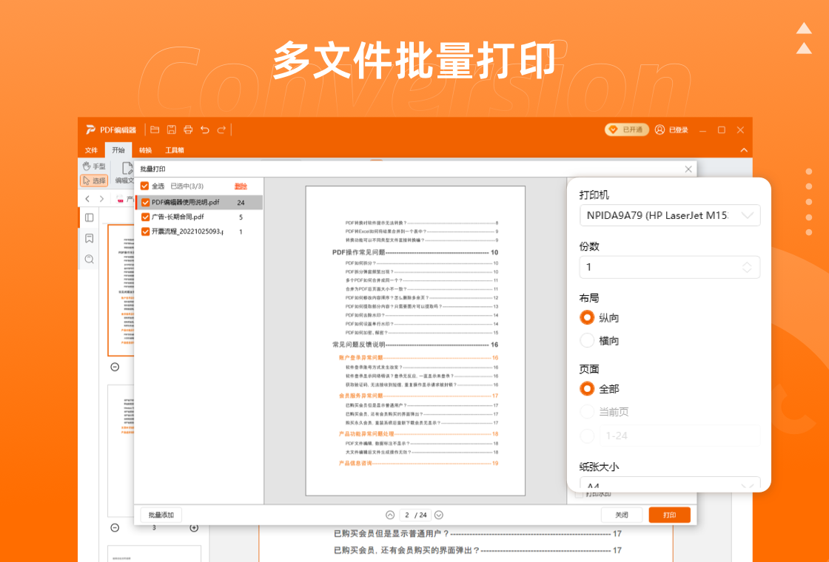
Task: Click the current page number field showing 2
Action: tap(406, 515)
